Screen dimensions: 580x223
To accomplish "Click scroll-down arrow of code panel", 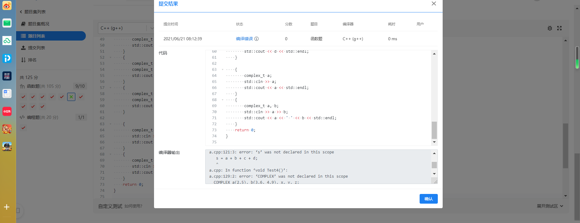I will click(434, 142).
